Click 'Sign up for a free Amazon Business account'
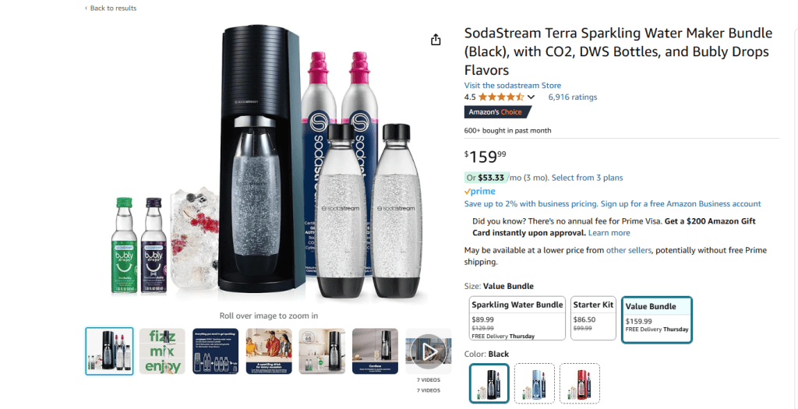Screen dimensions: 798x409 680,204
